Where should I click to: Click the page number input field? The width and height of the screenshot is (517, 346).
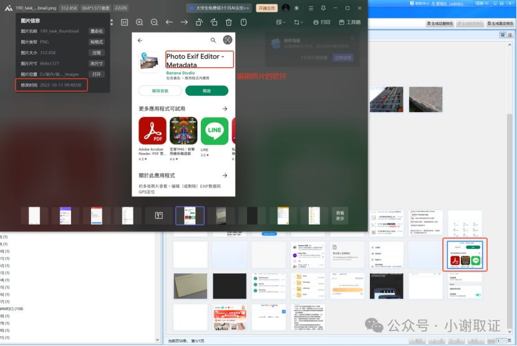click(x=501, y=341)
